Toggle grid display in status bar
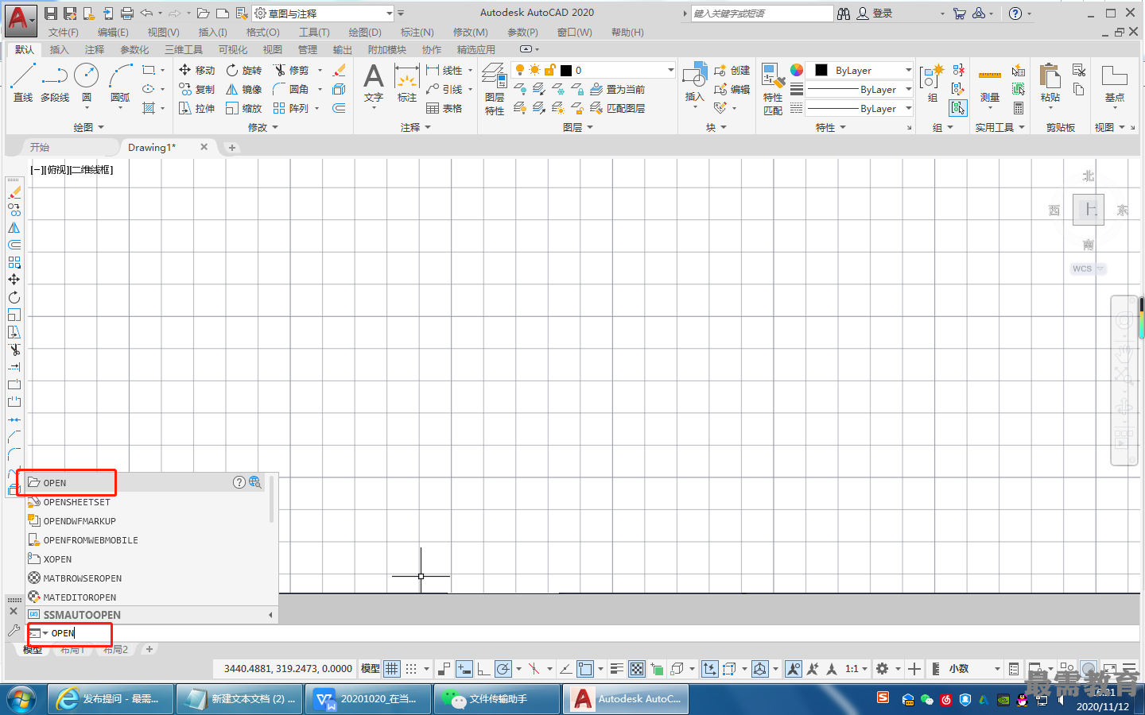The height and width of the screenshot is (715, 1145). point(392,669)
